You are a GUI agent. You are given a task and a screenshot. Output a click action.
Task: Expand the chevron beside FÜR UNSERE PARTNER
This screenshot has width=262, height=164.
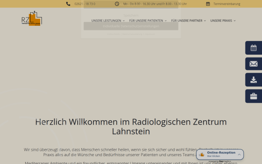(205, 21)
